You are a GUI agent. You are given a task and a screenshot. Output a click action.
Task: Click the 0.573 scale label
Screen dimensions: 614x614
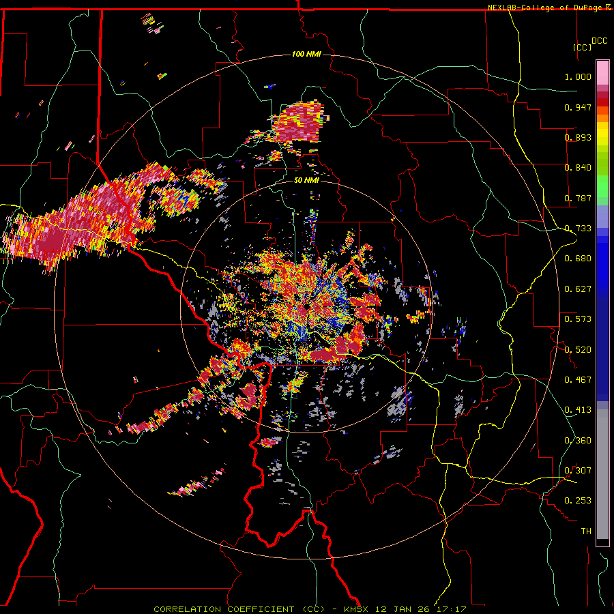578,319
